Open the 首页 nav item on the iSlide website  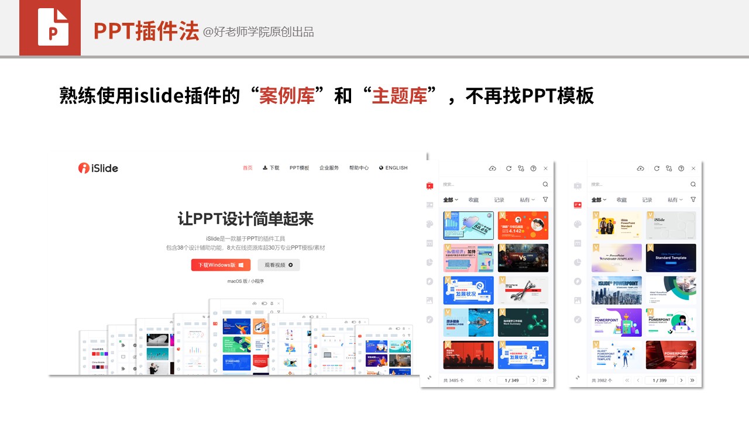248,168
